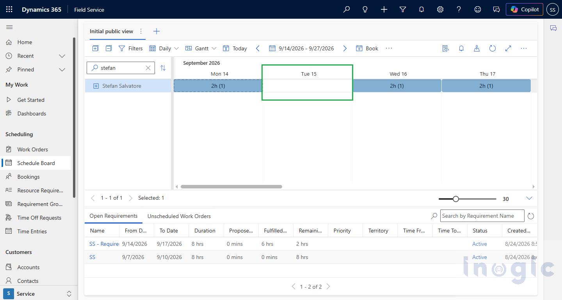Select the Initial public view tab
Viewport: 562px width, 300px height.
click(x=112, y=31)
